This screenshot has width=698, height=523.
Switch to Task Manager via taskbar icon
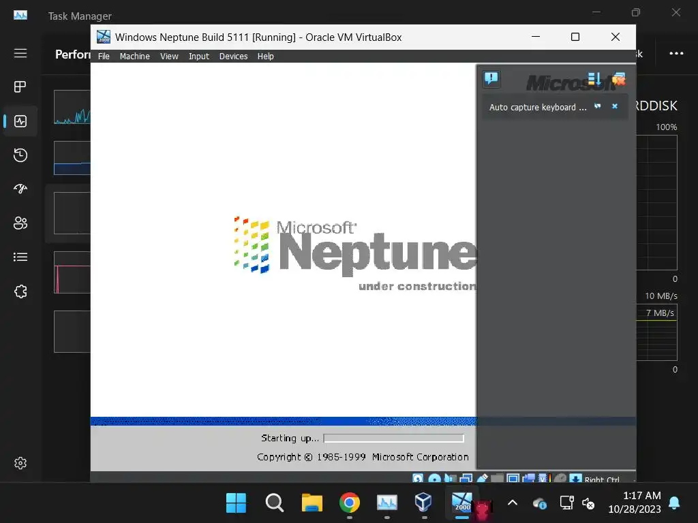point(387,503)
